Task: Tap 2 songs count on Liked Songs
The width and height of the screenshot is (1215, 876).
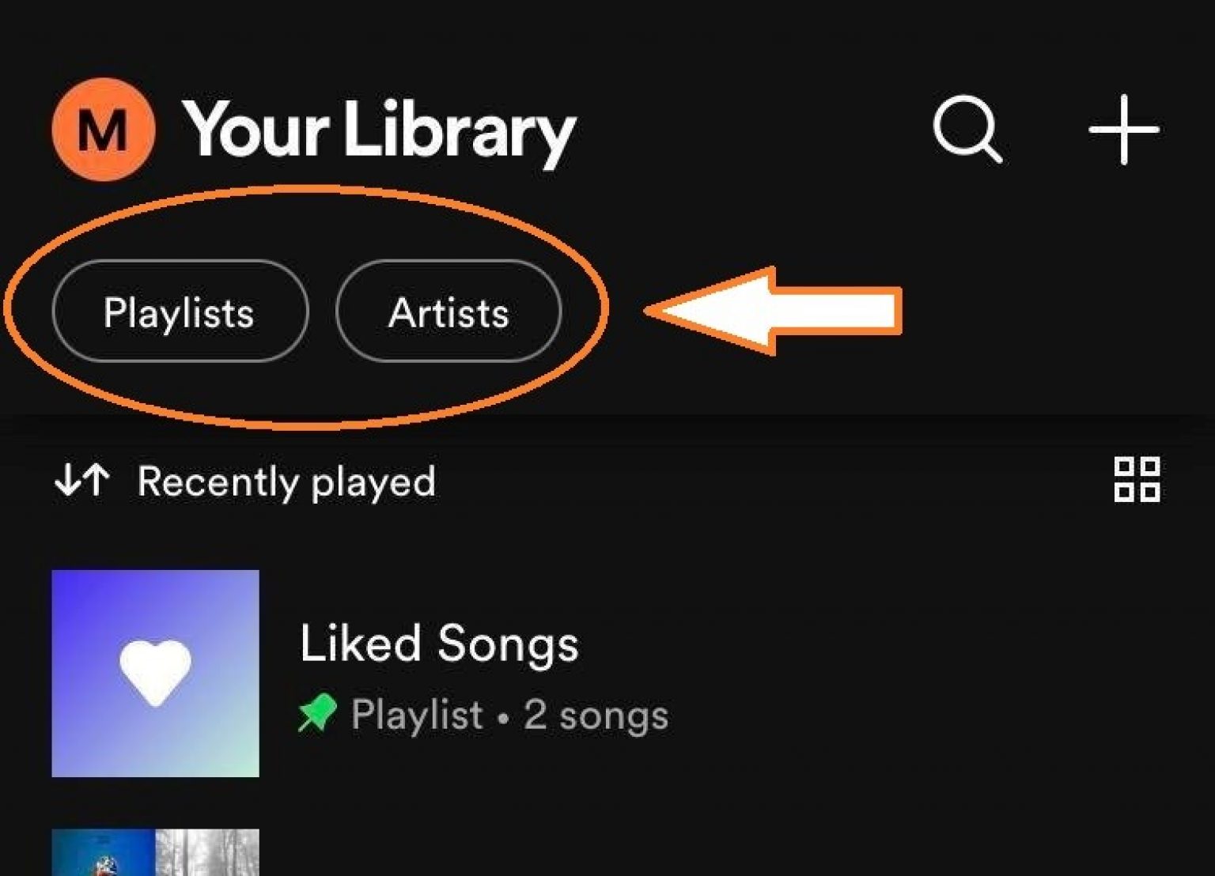Action: [x=596, y=714]
